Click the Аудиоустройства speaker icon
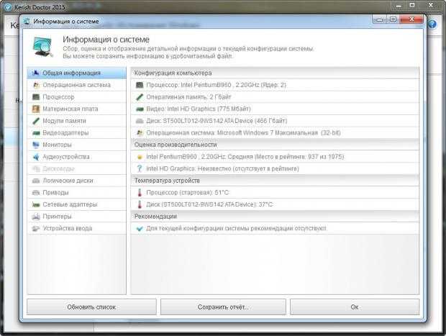Screen dimensions: 446x336 pos(36,157)
